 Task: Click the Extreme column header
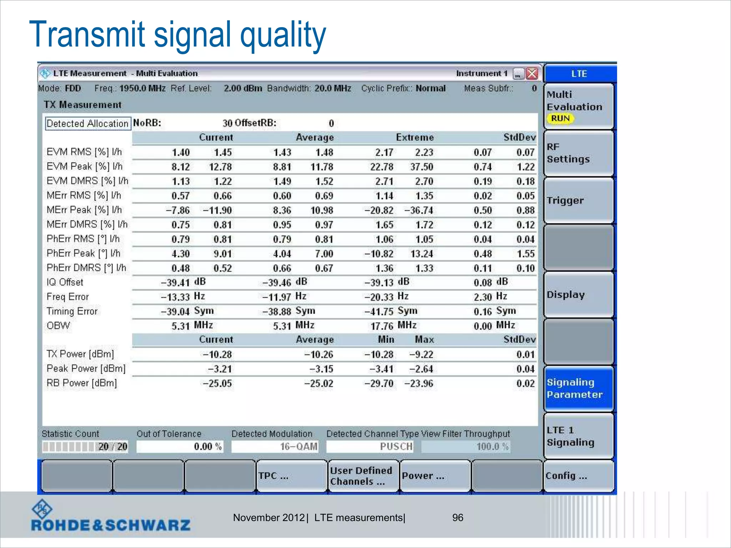pos(415,137)
